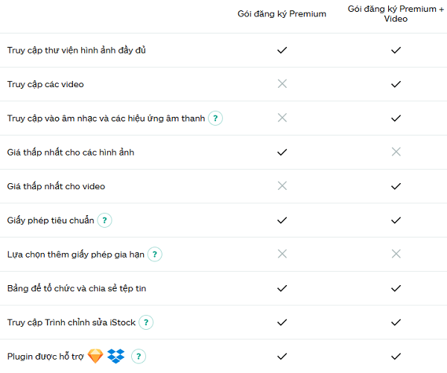447x373 pixels.
Task: Click Premium + Video X for giấy phép gia hạn
Action: pos(396,254)
